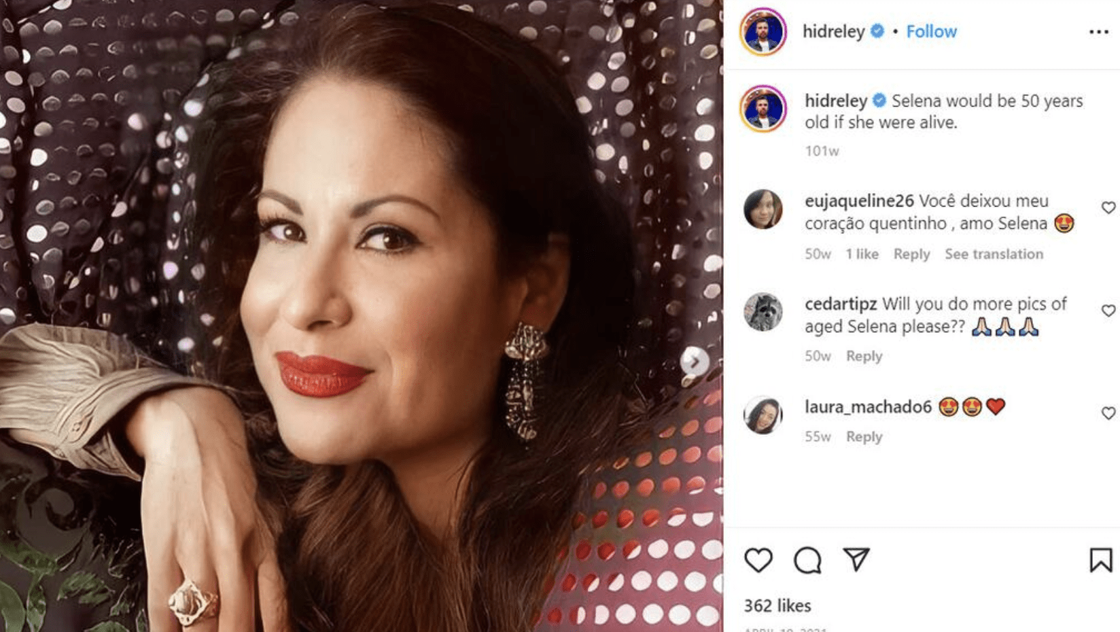This screenshot has width=1120, height=632.
Task: Reply to eujaqueline26's comment
Action: pyautogui.click(x=911, y=254)
